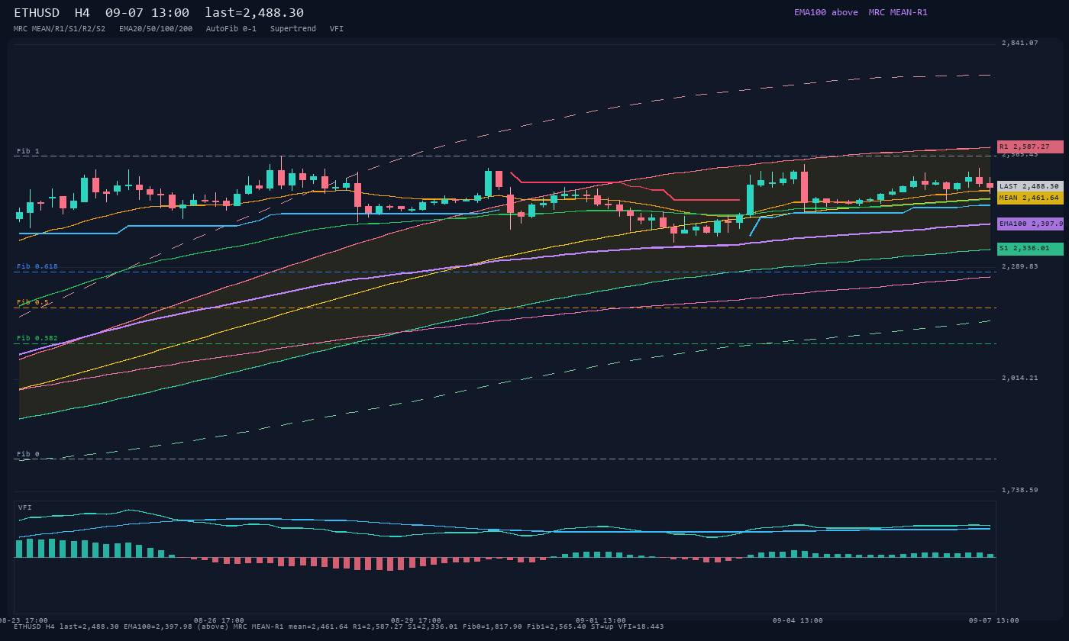Click the last=2,488.30 header value
Screen dimensions: 1069x641
(254, 13)
